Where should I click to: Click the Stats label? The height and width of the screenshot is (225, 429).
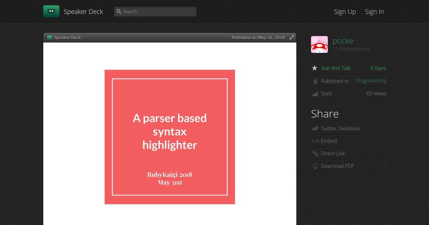(326, 94)
